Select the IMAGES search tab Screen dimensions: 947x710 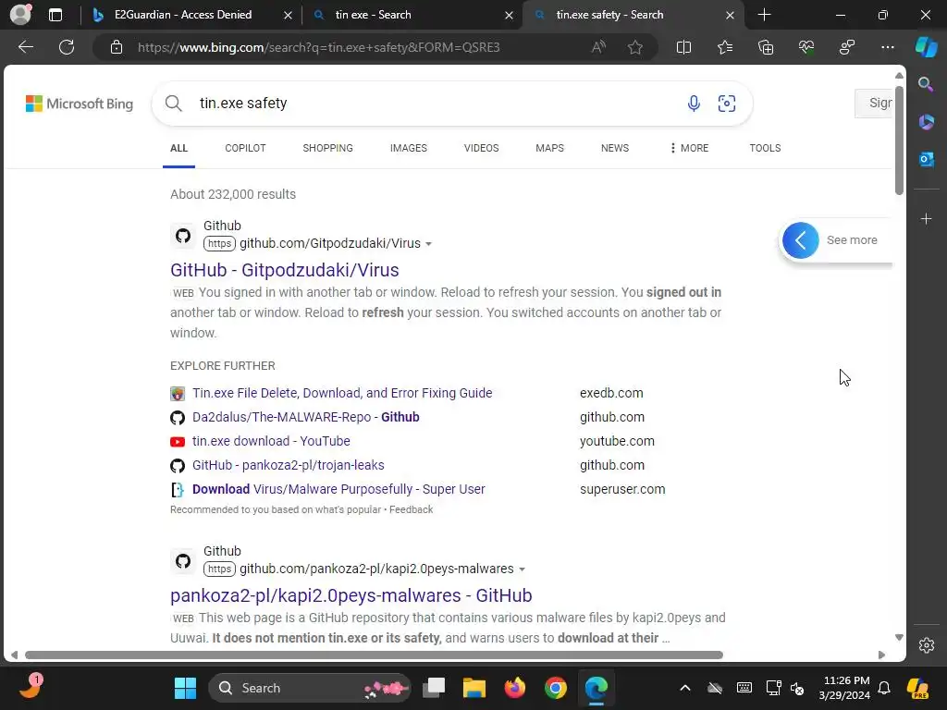point(408,148)
